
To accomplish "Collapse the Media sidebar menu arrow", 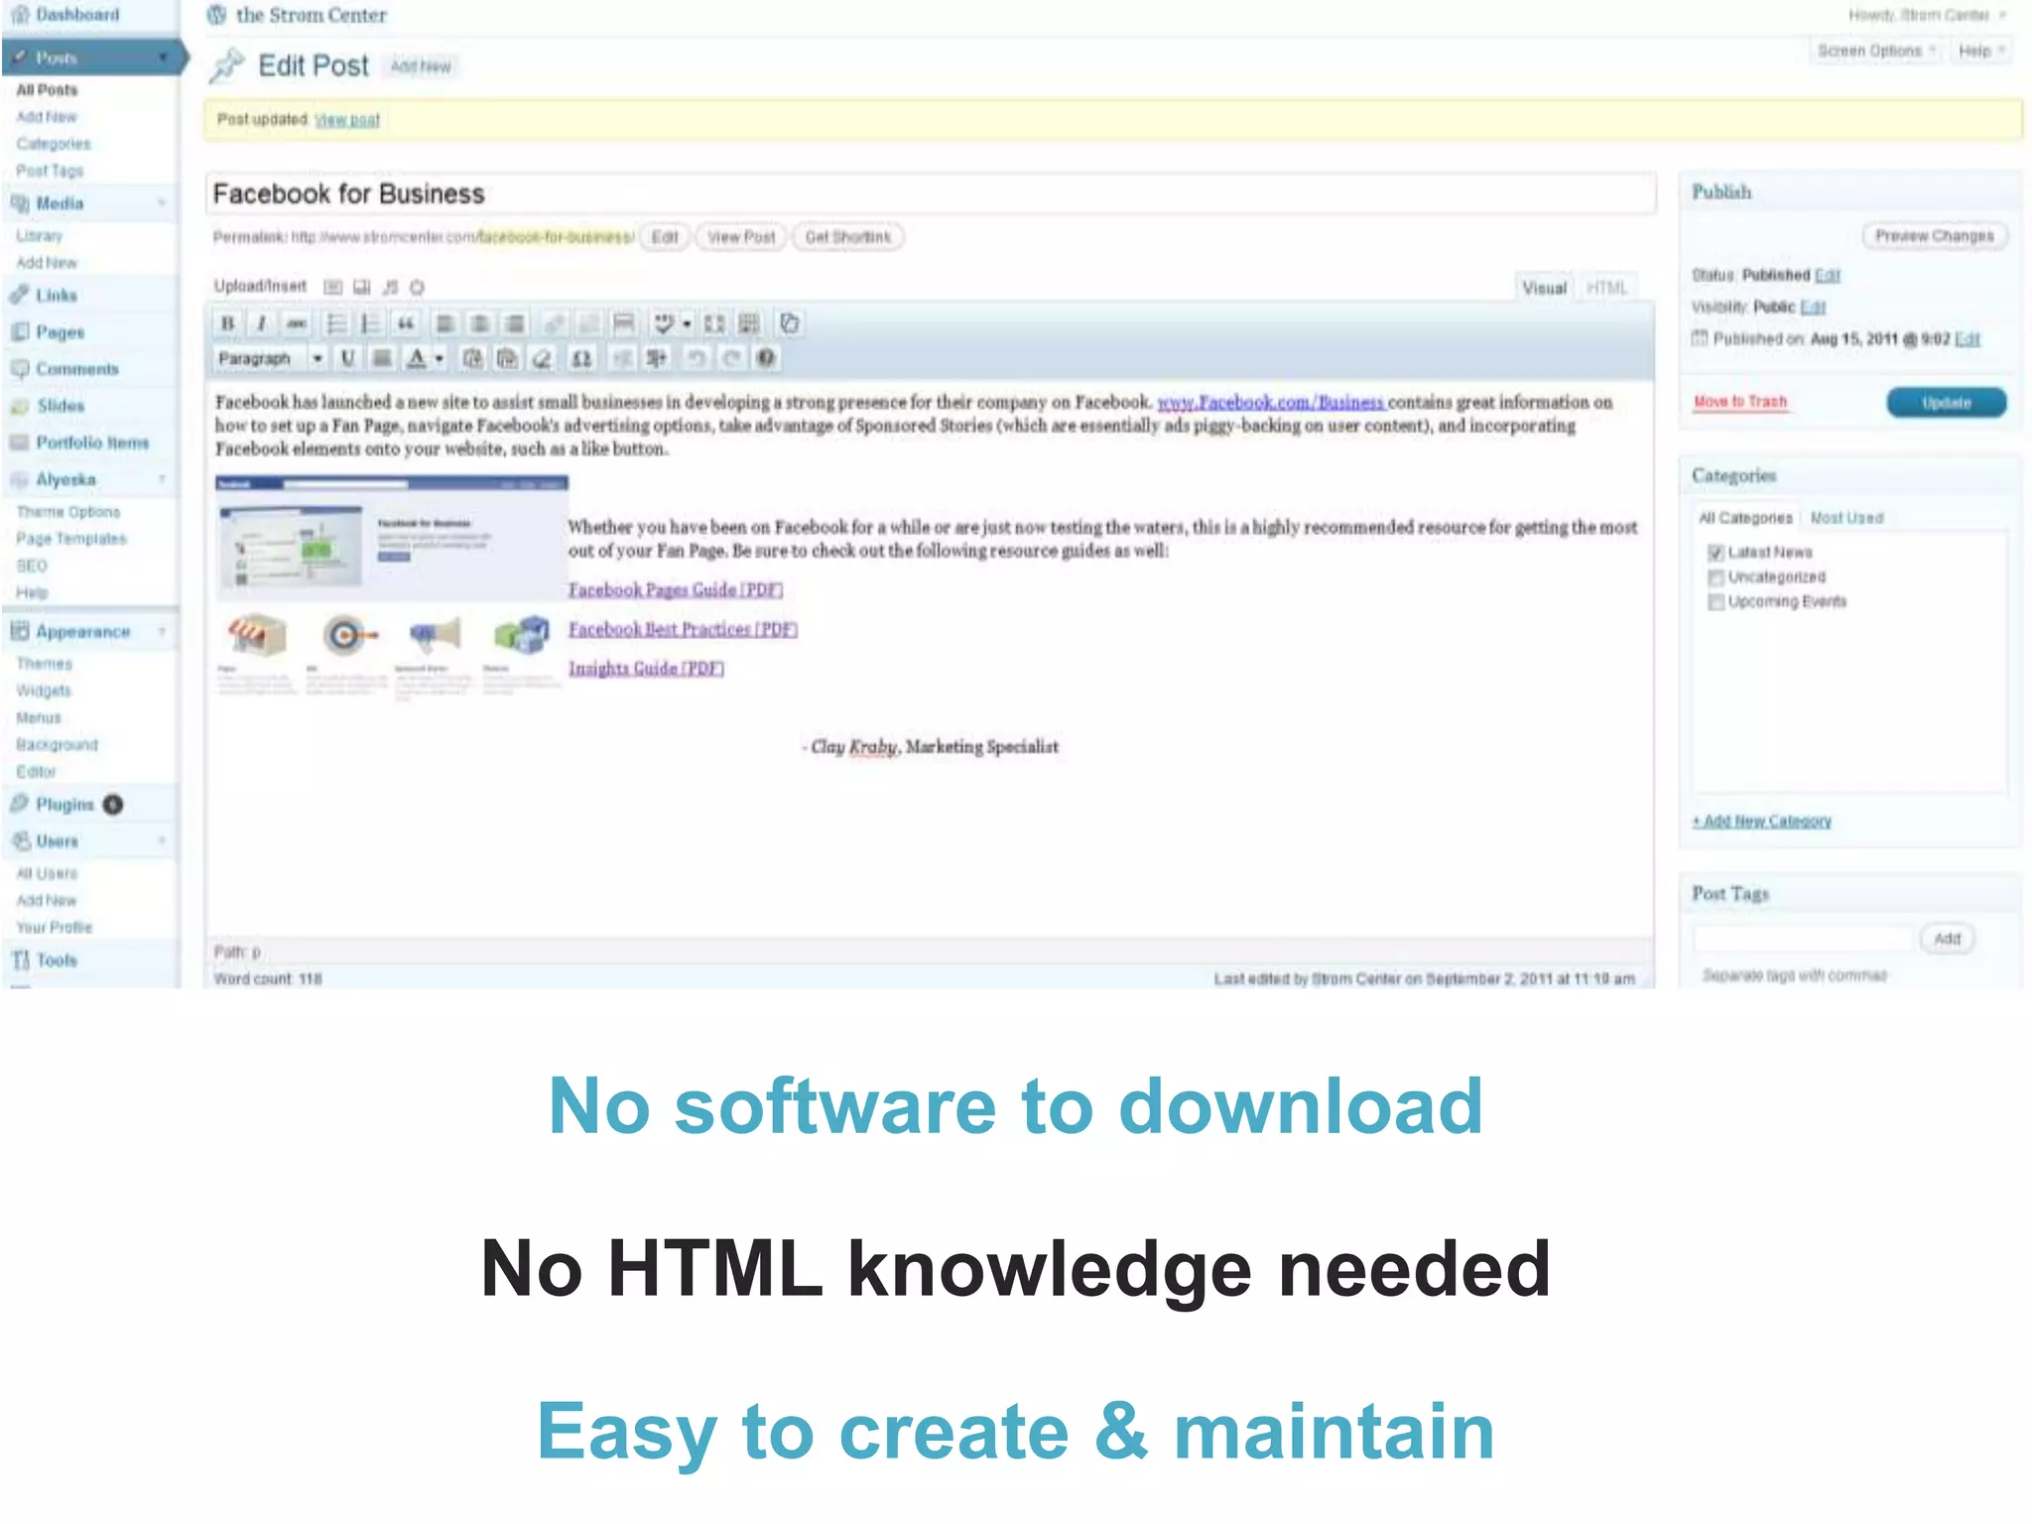I will [162, 203].
